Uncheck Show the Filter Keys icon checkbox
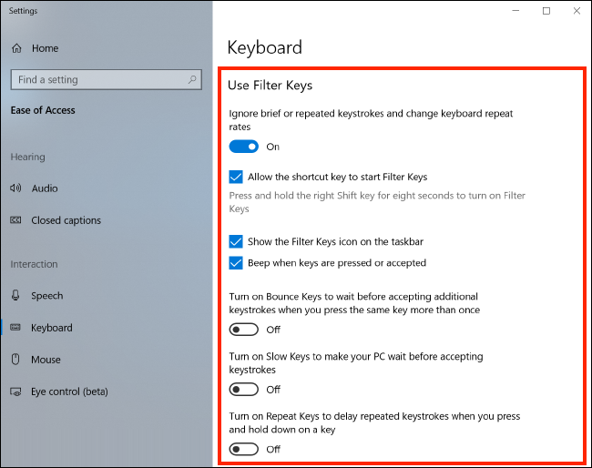 [x=236, y=241]
